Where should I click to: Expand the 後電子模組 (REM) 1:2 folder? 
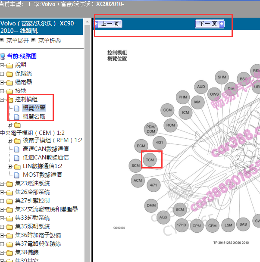click(9, 140)
